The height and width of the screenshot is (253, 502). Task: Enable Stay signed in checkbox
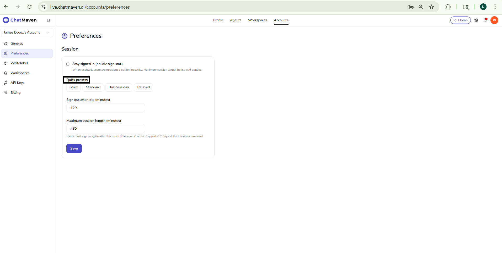[68, 64]
